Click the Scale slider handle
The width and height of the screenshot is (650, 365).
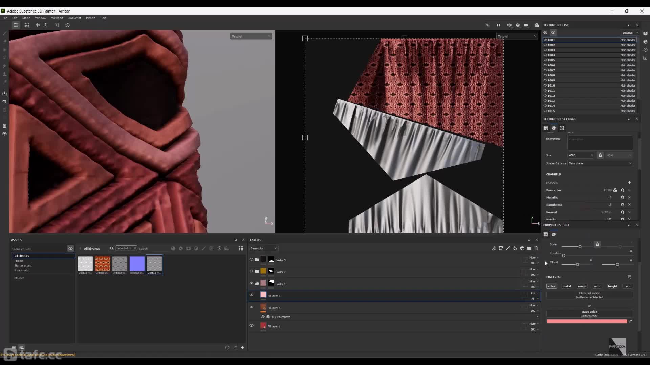tap(580, 247)
